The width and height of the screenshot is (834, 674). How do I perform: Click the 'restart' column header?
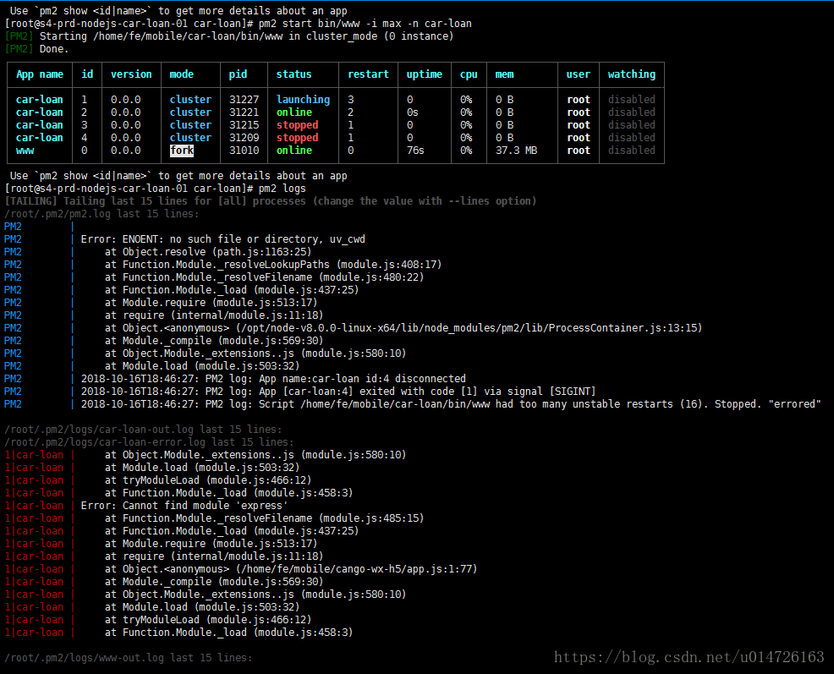(x=368, y=74)
